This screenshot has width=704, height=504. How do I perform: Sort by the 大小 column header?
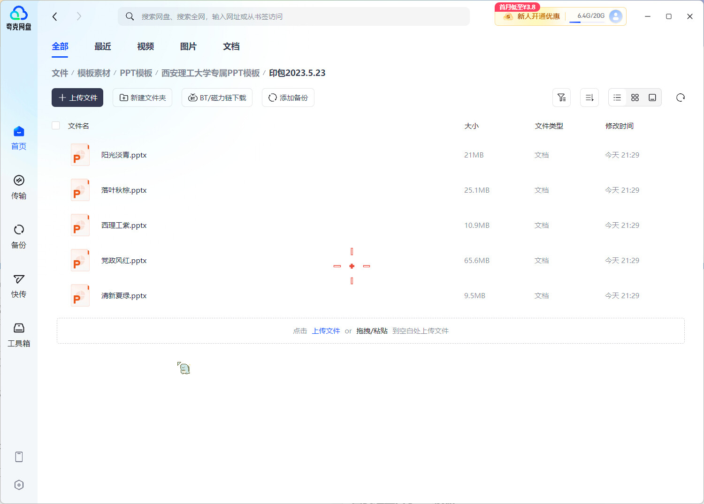471,126
